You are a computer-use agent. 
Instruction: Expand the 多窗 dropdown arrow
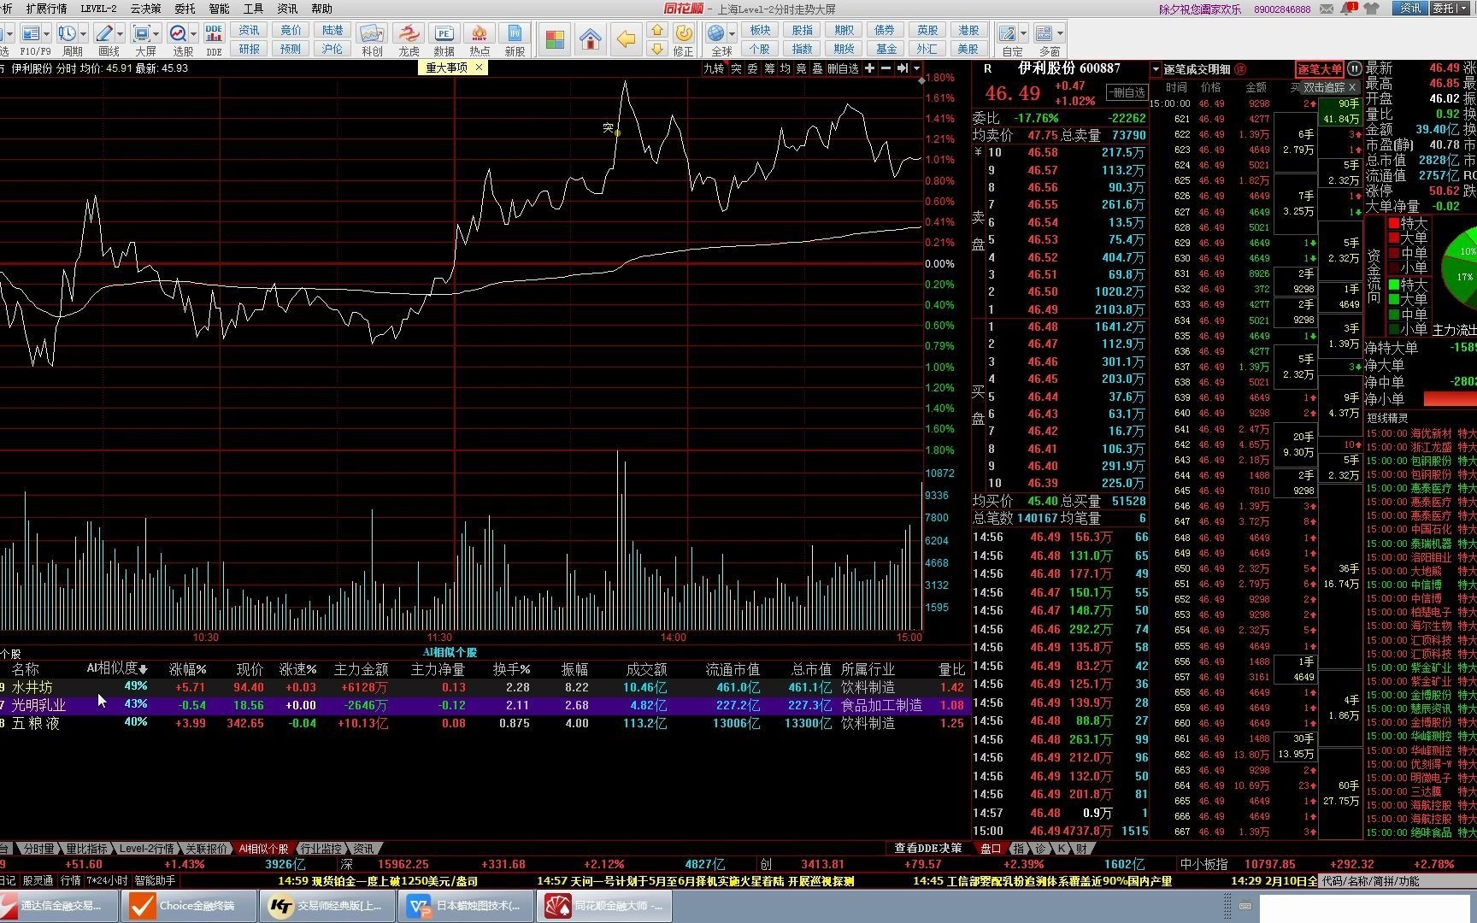coord(1059,34)
